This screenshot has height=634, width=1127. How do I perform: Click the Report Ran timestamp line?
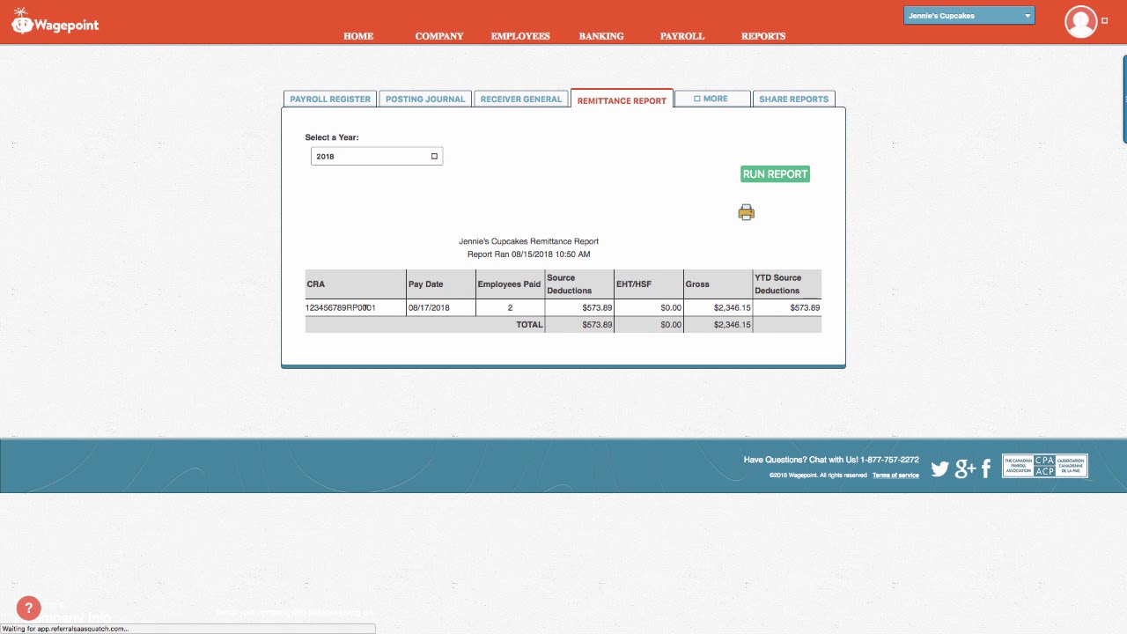click(528, 254)
